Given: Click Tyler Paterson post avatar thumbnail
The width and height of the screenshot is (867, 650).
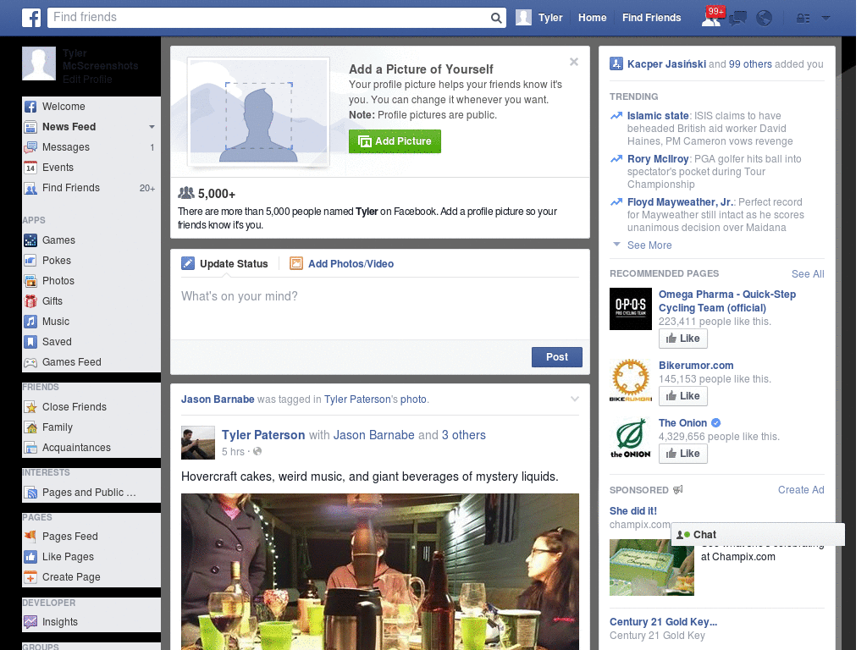Looking at the screenshot, I should click(x=198, y=443).
